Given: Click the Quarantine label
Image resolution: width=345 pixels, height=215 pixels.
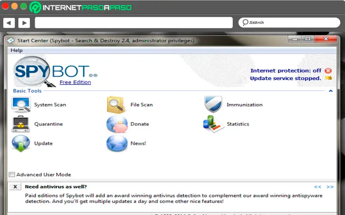Looking at the screenshot, I should coord(48,124).
